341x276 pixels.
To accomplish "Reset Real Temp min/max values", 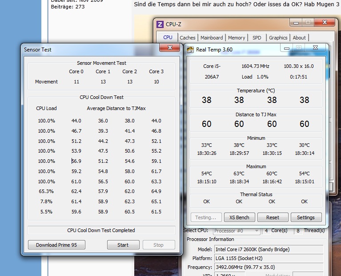I will (273, 217).
